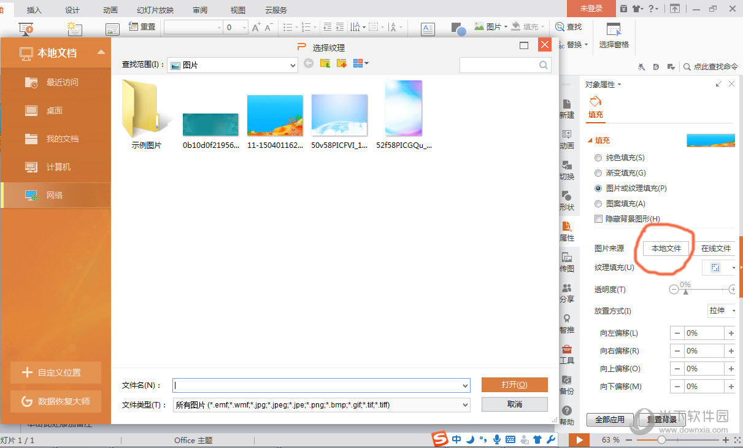The width and height of the screenshot is (743, 448).
Task: Click the 自定义位置 button
Action: tap(55, 373)
